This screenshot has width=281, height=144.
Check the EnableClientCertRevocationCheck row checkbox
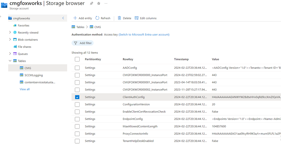[x=77, y=112]
